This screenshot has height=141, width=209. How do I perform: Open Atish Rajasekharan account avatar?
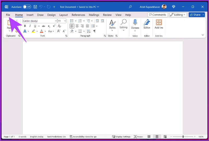tap(164, 7)
